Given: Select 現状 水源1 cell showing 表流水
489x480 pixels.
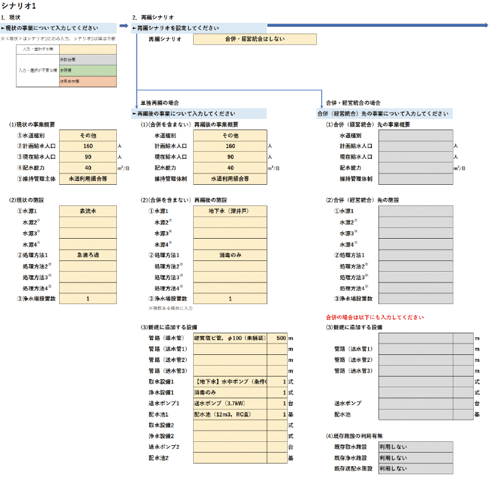Looking at the screenshot, I should click(x=88, y=211).
